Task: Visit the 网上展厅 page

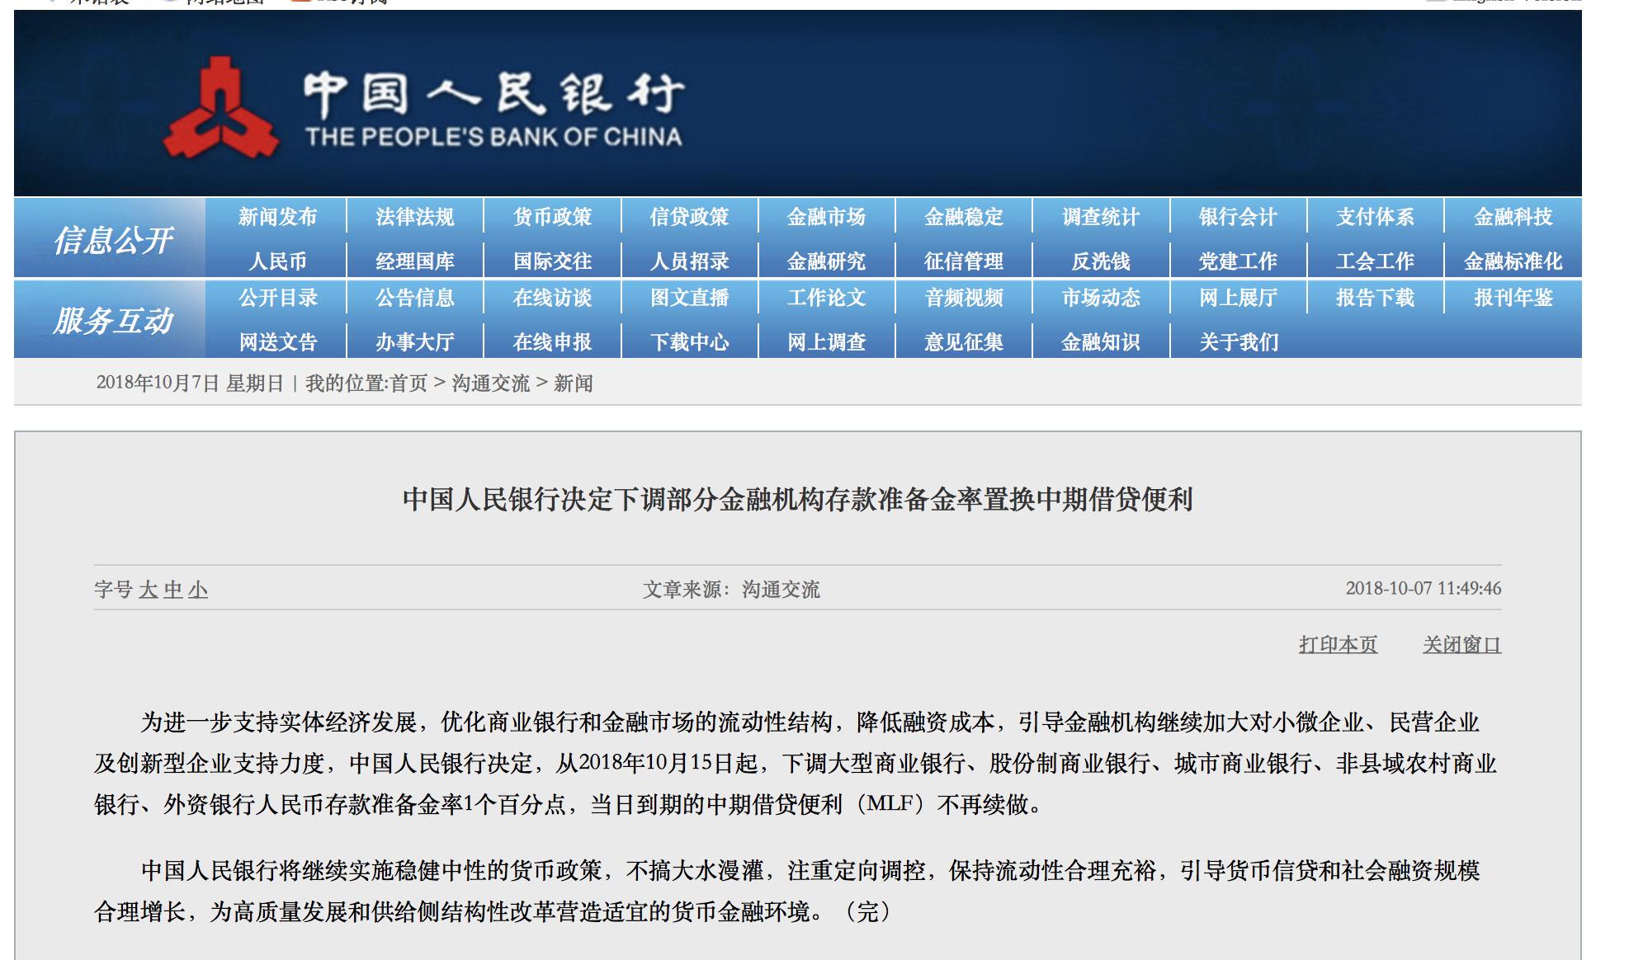Action: point(1238,298)
